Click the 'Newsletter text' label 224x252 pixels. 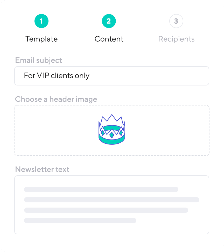42,169
